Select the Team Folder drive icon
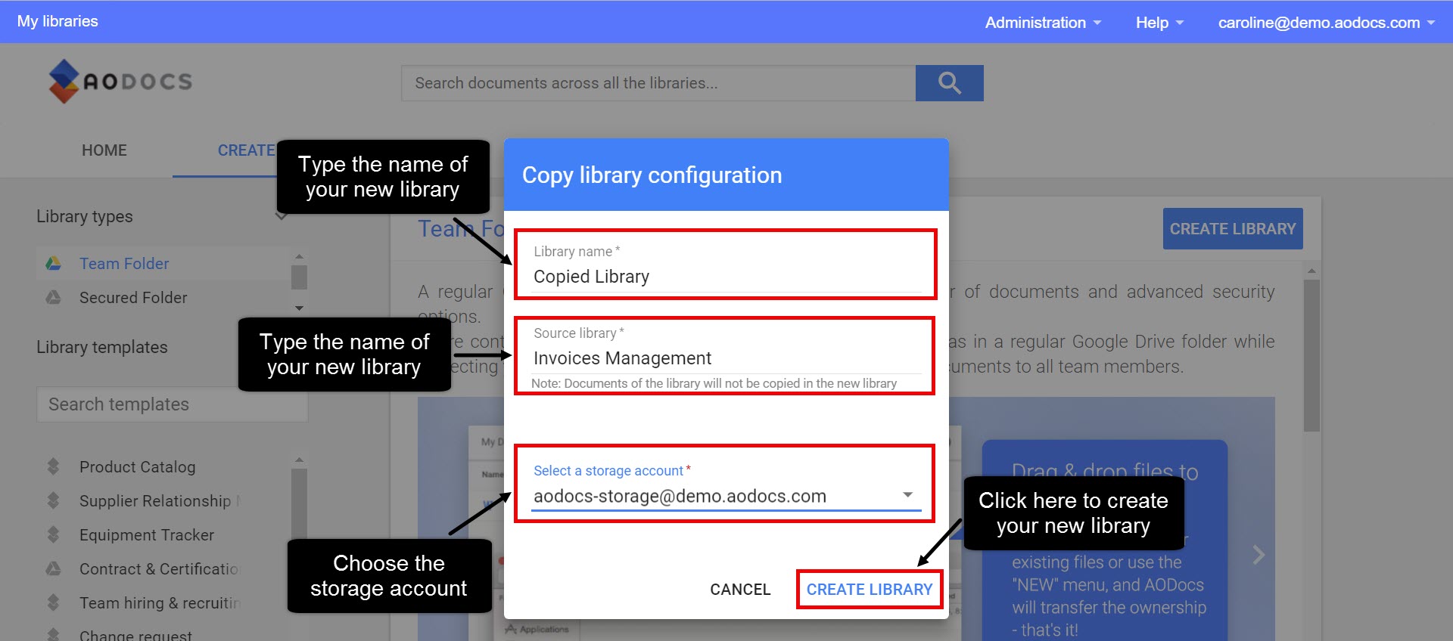The image size is (1453, 641). (53, 263)
